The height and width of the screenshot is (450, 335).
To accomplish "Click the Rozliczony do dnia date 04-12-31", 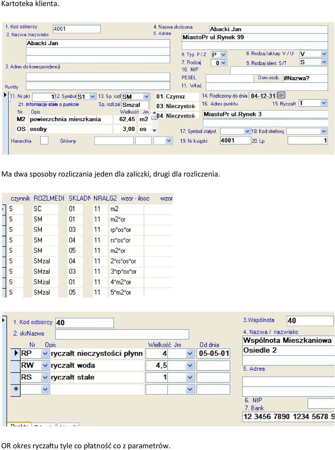I will point(263,96).
